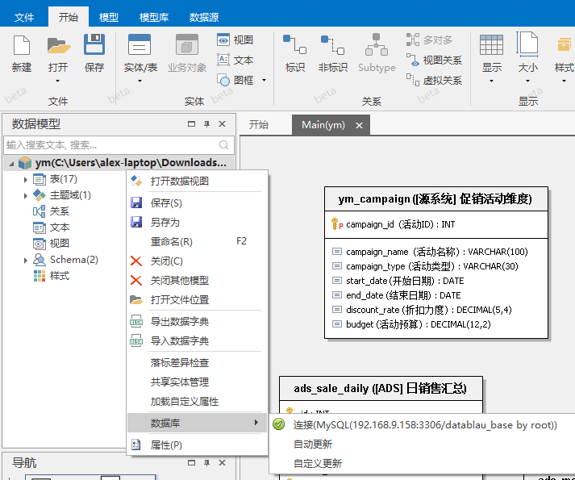Select the 虚拟关系 tool

coord(434,80)
